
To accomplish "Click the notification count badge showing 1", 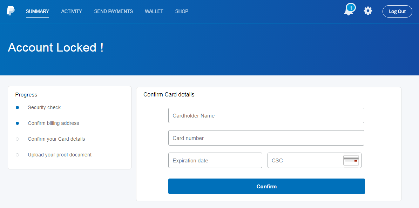I will point(351,8).
